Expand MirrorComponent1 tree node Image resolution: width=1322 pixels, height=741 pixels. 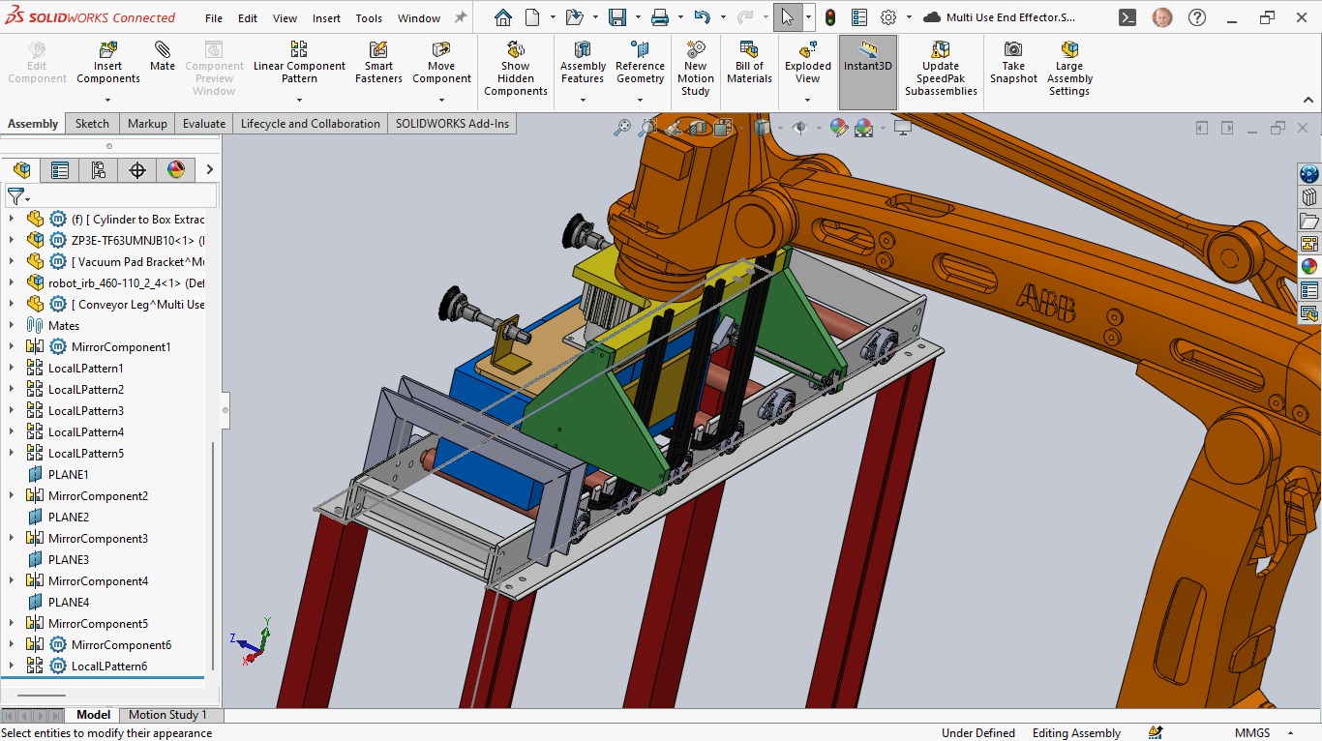(x=12, y=347)
